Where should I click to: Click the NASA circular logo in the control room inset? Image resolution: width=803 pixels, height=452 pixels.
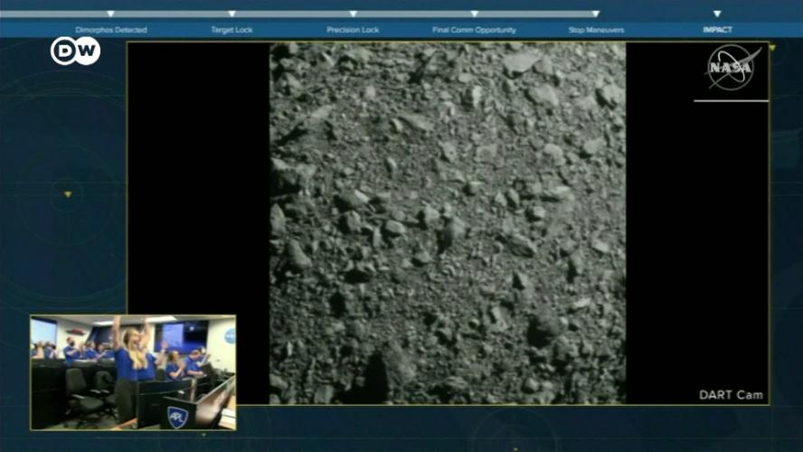pos(231,335)
